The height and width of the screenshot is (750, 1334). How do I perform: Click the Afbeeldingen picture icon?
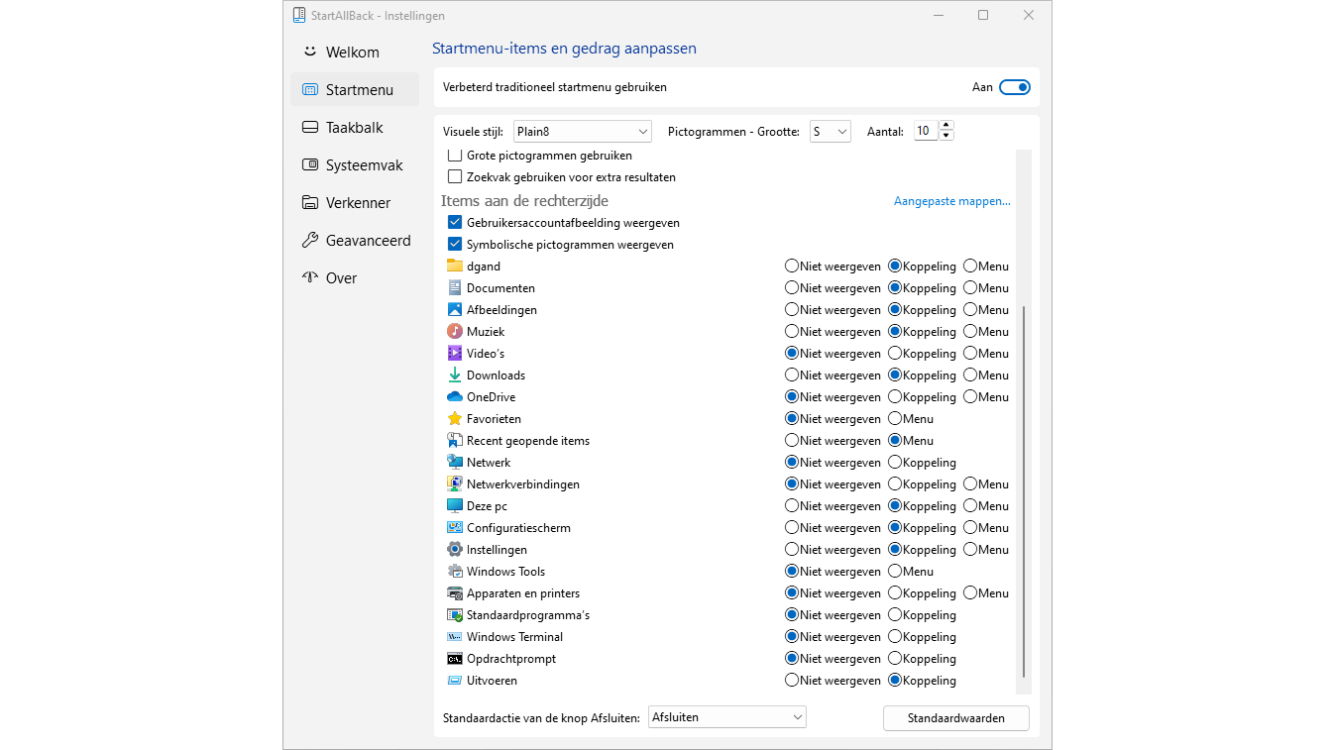[x=455, y=310]
